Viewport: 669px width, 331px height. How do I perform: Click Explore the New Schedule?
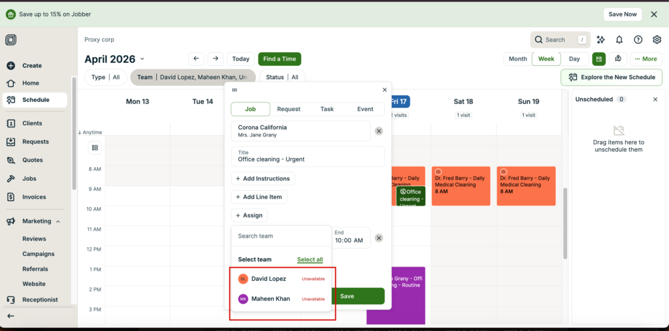click(x=612, y=77)
